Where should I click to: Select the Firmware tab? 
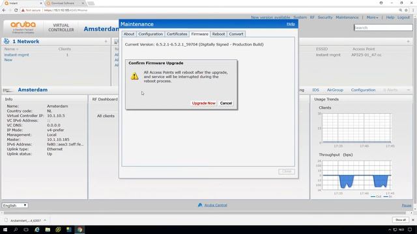200,34
